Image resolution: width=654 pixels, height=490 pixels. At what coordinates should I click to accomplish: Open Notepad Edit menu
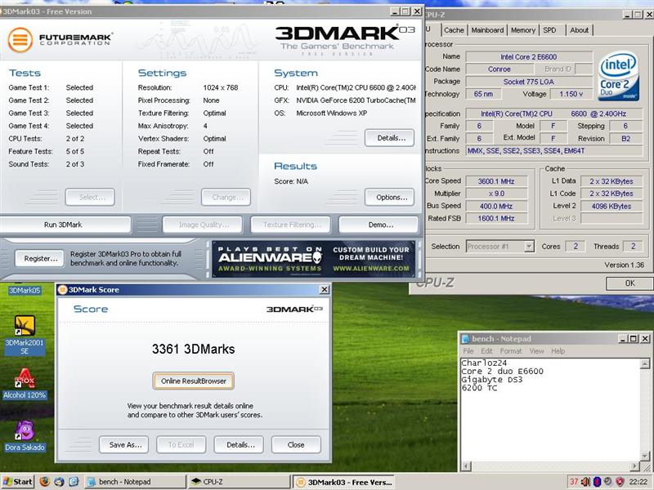(x=486, y=351)
